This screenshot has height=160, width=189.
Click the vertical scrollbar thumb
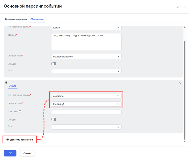184,90
